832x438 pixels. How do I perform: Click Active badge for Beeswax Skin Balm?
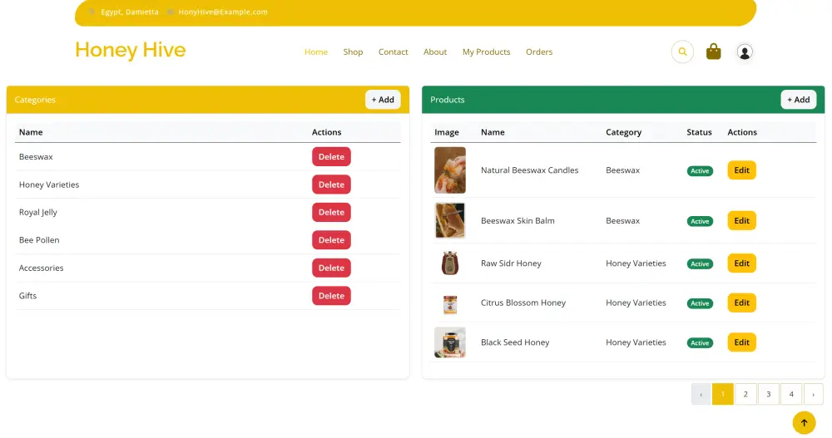(x=700, y=221)
